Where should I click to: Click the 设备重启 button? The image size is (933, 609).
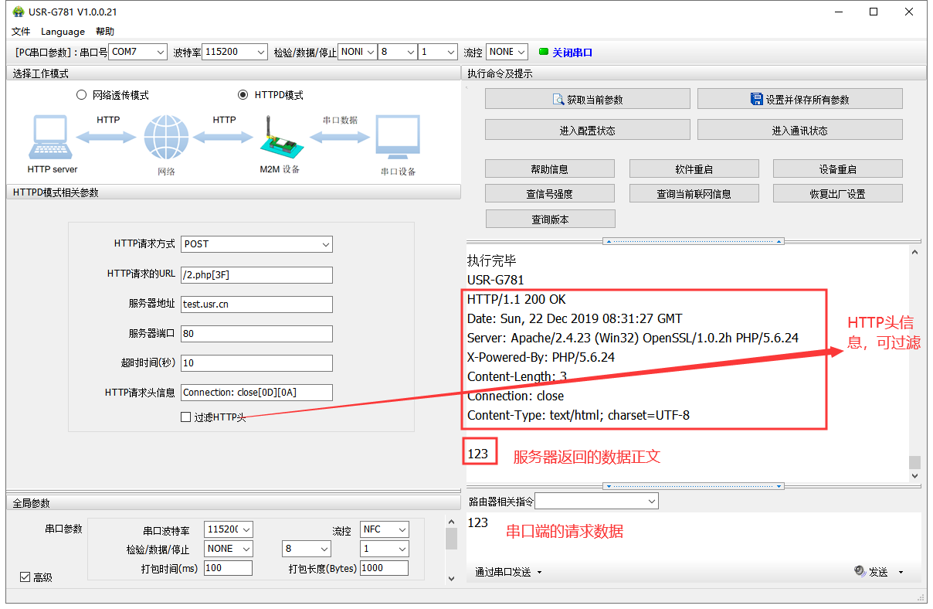(x=837, y=169)
